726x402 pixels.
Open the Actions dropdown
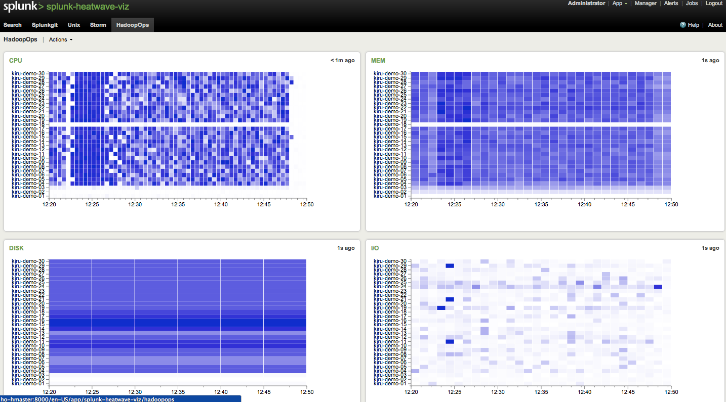click(x=61, y=39)
